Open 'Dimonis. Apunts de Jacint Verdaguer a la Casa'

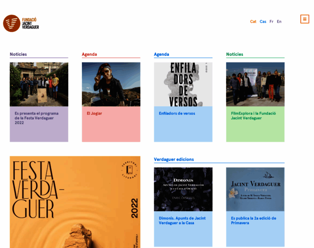click(x=182, y=221)
